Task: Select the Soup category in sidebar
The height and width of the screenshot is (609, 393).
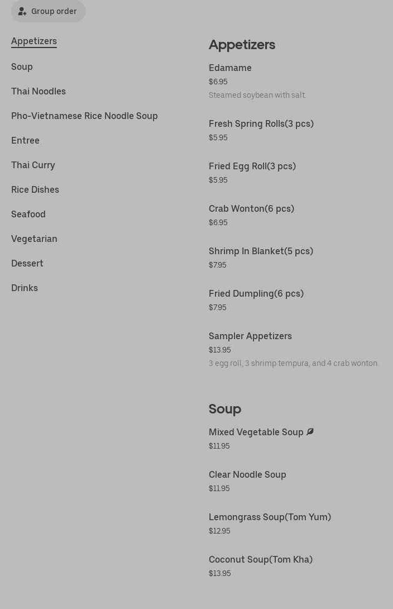Action: 22,66
